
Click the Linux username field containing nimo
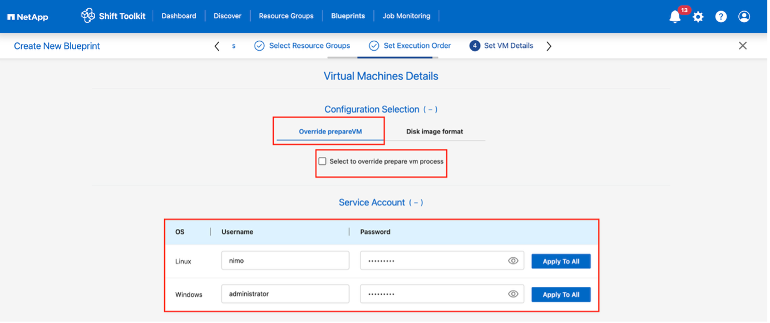[x=285, y=261]
